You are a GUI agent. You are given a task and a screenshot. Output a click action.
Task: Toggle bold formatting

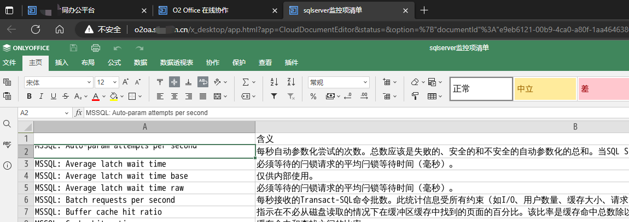point(29,97)
